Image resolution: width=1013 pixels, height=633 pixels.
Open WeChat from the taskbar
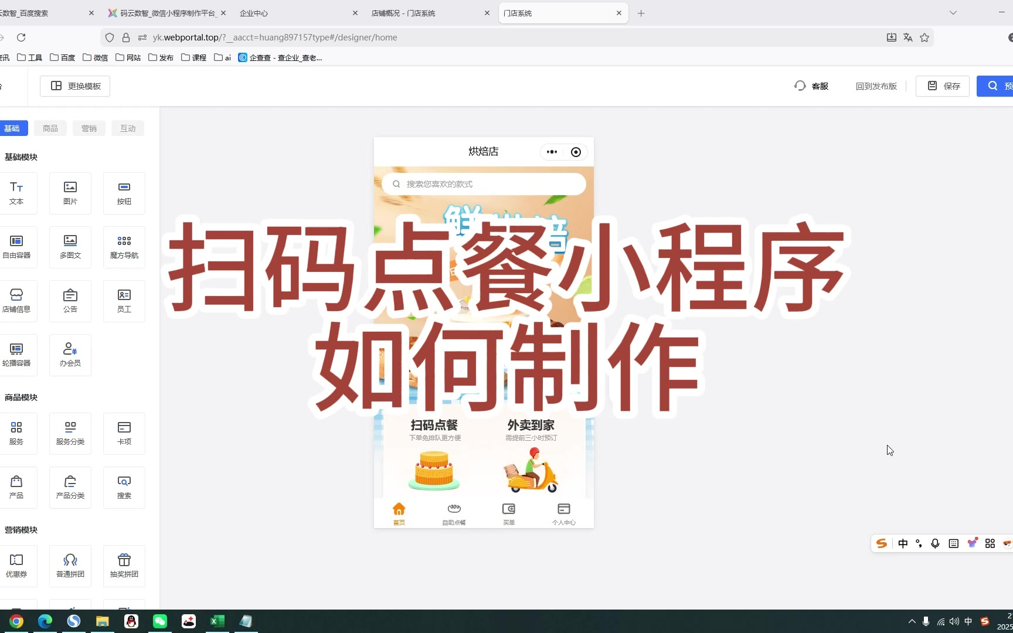click(x=160, y=621)
